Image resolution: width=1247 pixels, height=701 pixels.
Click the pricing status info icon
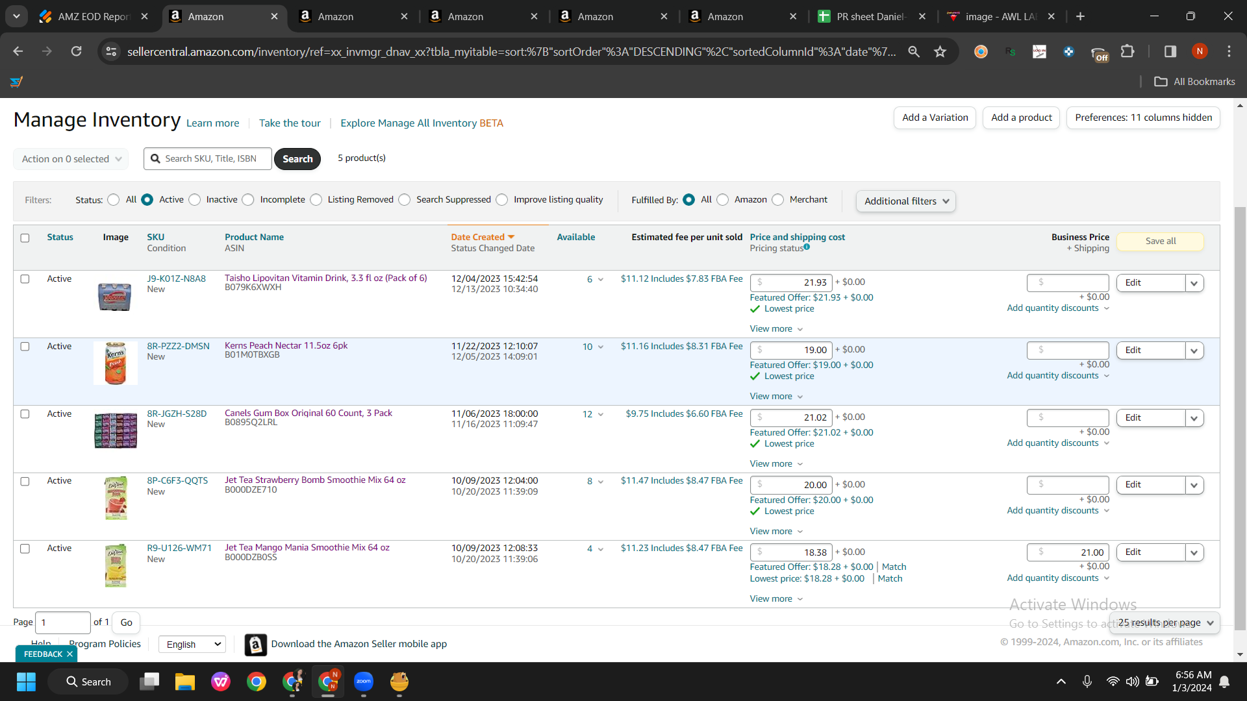click(x=807, y=247)
